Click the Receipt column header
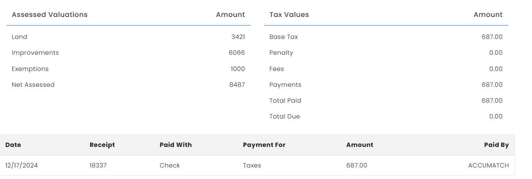 point(102,145)
